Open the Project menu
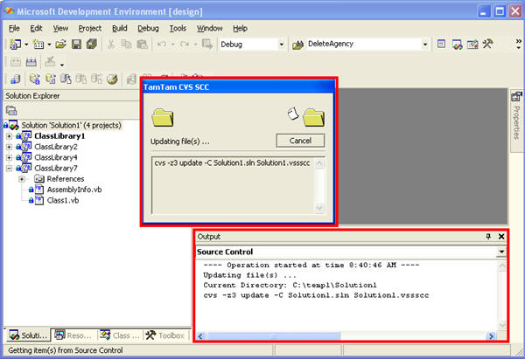This screenshot has height=359, width=525. pos(90,29)
